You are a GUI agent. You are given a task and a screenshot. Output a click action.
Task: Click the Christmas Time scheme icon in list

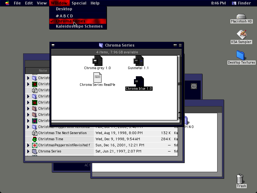point(35,139)
